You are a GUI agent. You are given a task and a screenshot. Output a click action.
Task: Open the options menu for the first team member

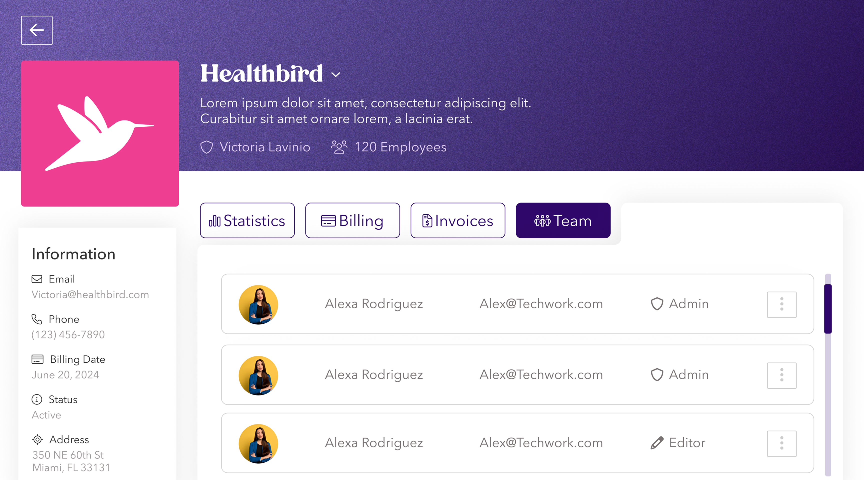click(x=782, y=304)
